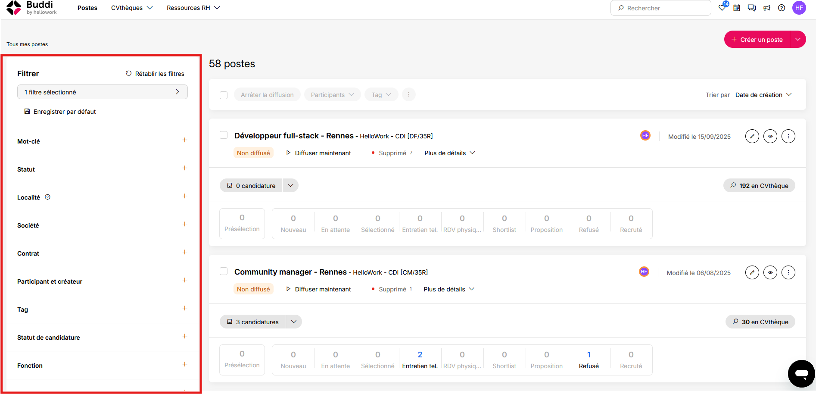Check the Community manager post checkbox
816x394 pixels.
224,272
